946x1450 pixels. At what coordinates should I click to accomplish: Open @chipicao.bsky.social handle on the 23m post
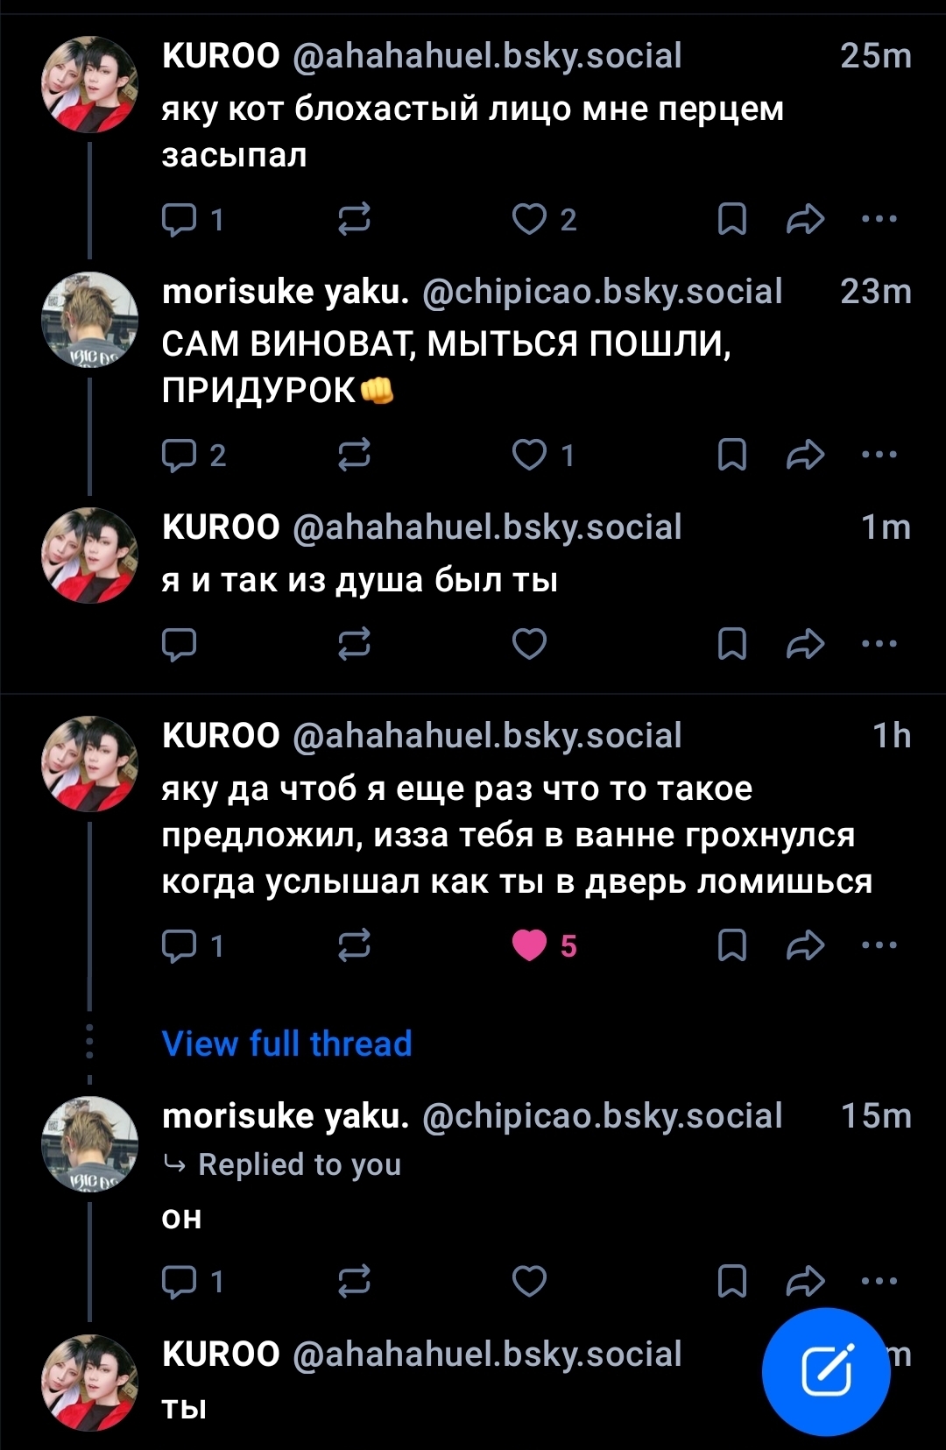click(602, 292)
